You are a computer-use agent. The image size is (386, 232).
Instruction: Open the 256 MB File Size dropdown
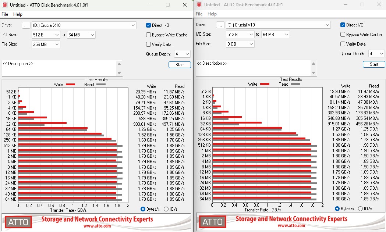tap(46, 44)
